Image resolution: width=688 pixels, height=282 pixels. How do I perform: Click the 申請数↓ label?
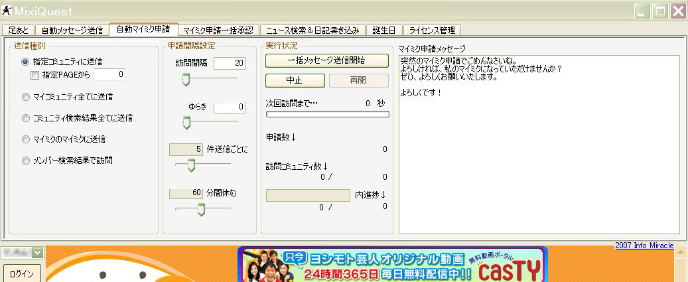coord(281,138)
